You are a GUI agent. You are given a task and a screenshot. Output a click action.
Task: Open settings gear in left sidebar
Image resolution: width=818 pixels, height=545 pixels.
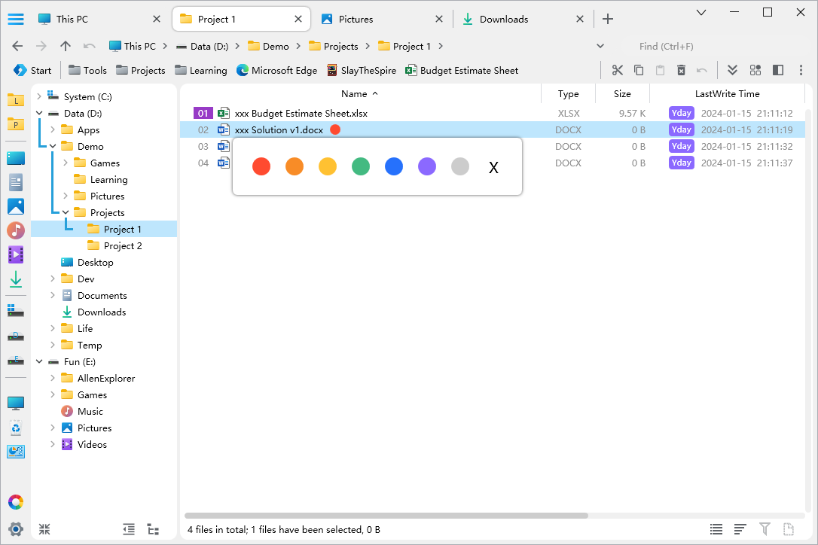pyautogui.click(x=16, y=528)
